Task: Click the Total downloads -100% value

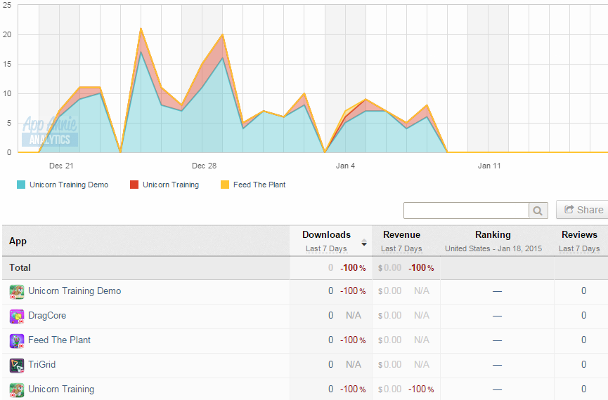Action: tap(353, 267)
